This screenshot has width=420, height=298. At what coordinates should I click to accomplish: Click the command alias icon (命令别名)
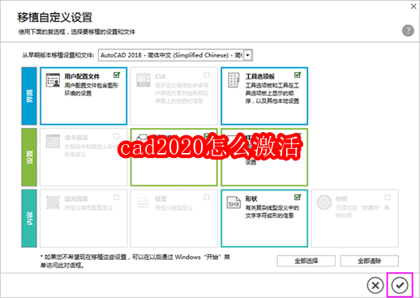pos(53,141)
